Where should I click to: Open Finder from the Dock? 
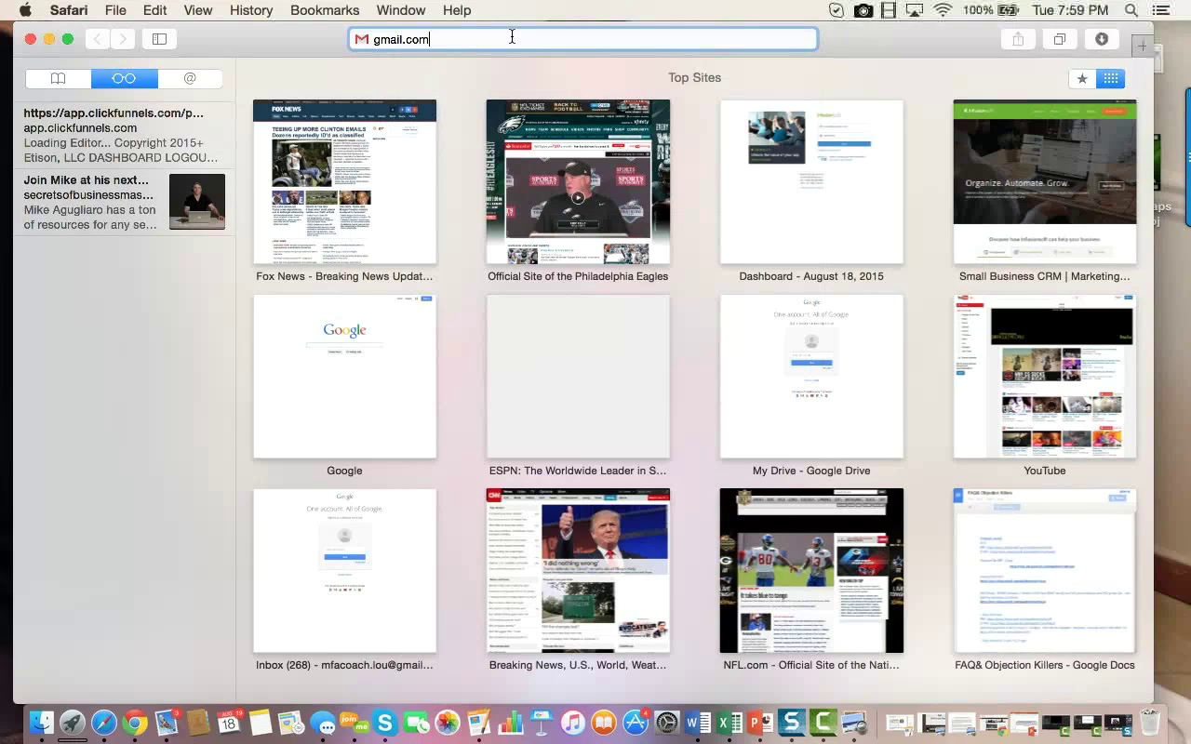[41, 723]
